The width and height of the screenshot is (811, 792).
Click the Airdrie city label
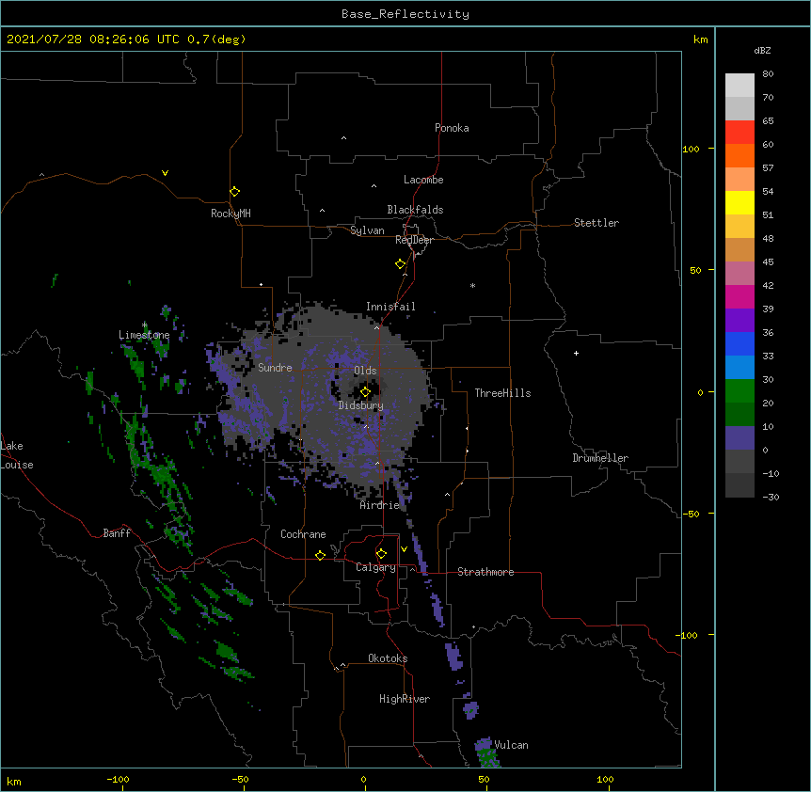coord(380,505)
